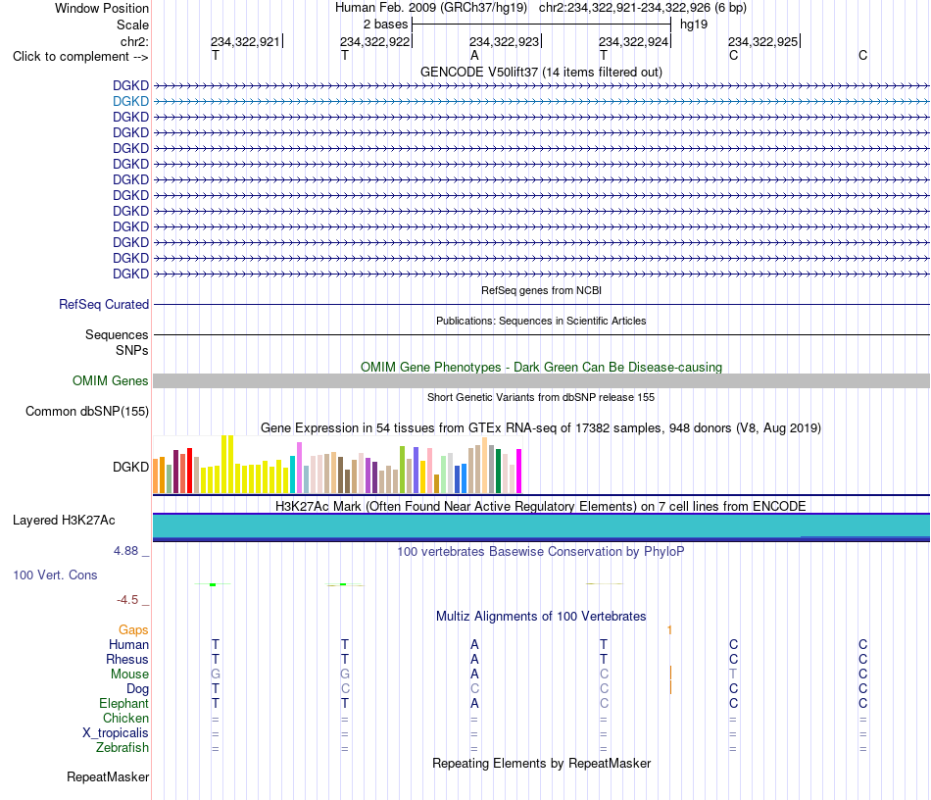Click the 'Human Feb. 2009 (GRCh37/hg19)' title
931x800 pixels.
431,8
